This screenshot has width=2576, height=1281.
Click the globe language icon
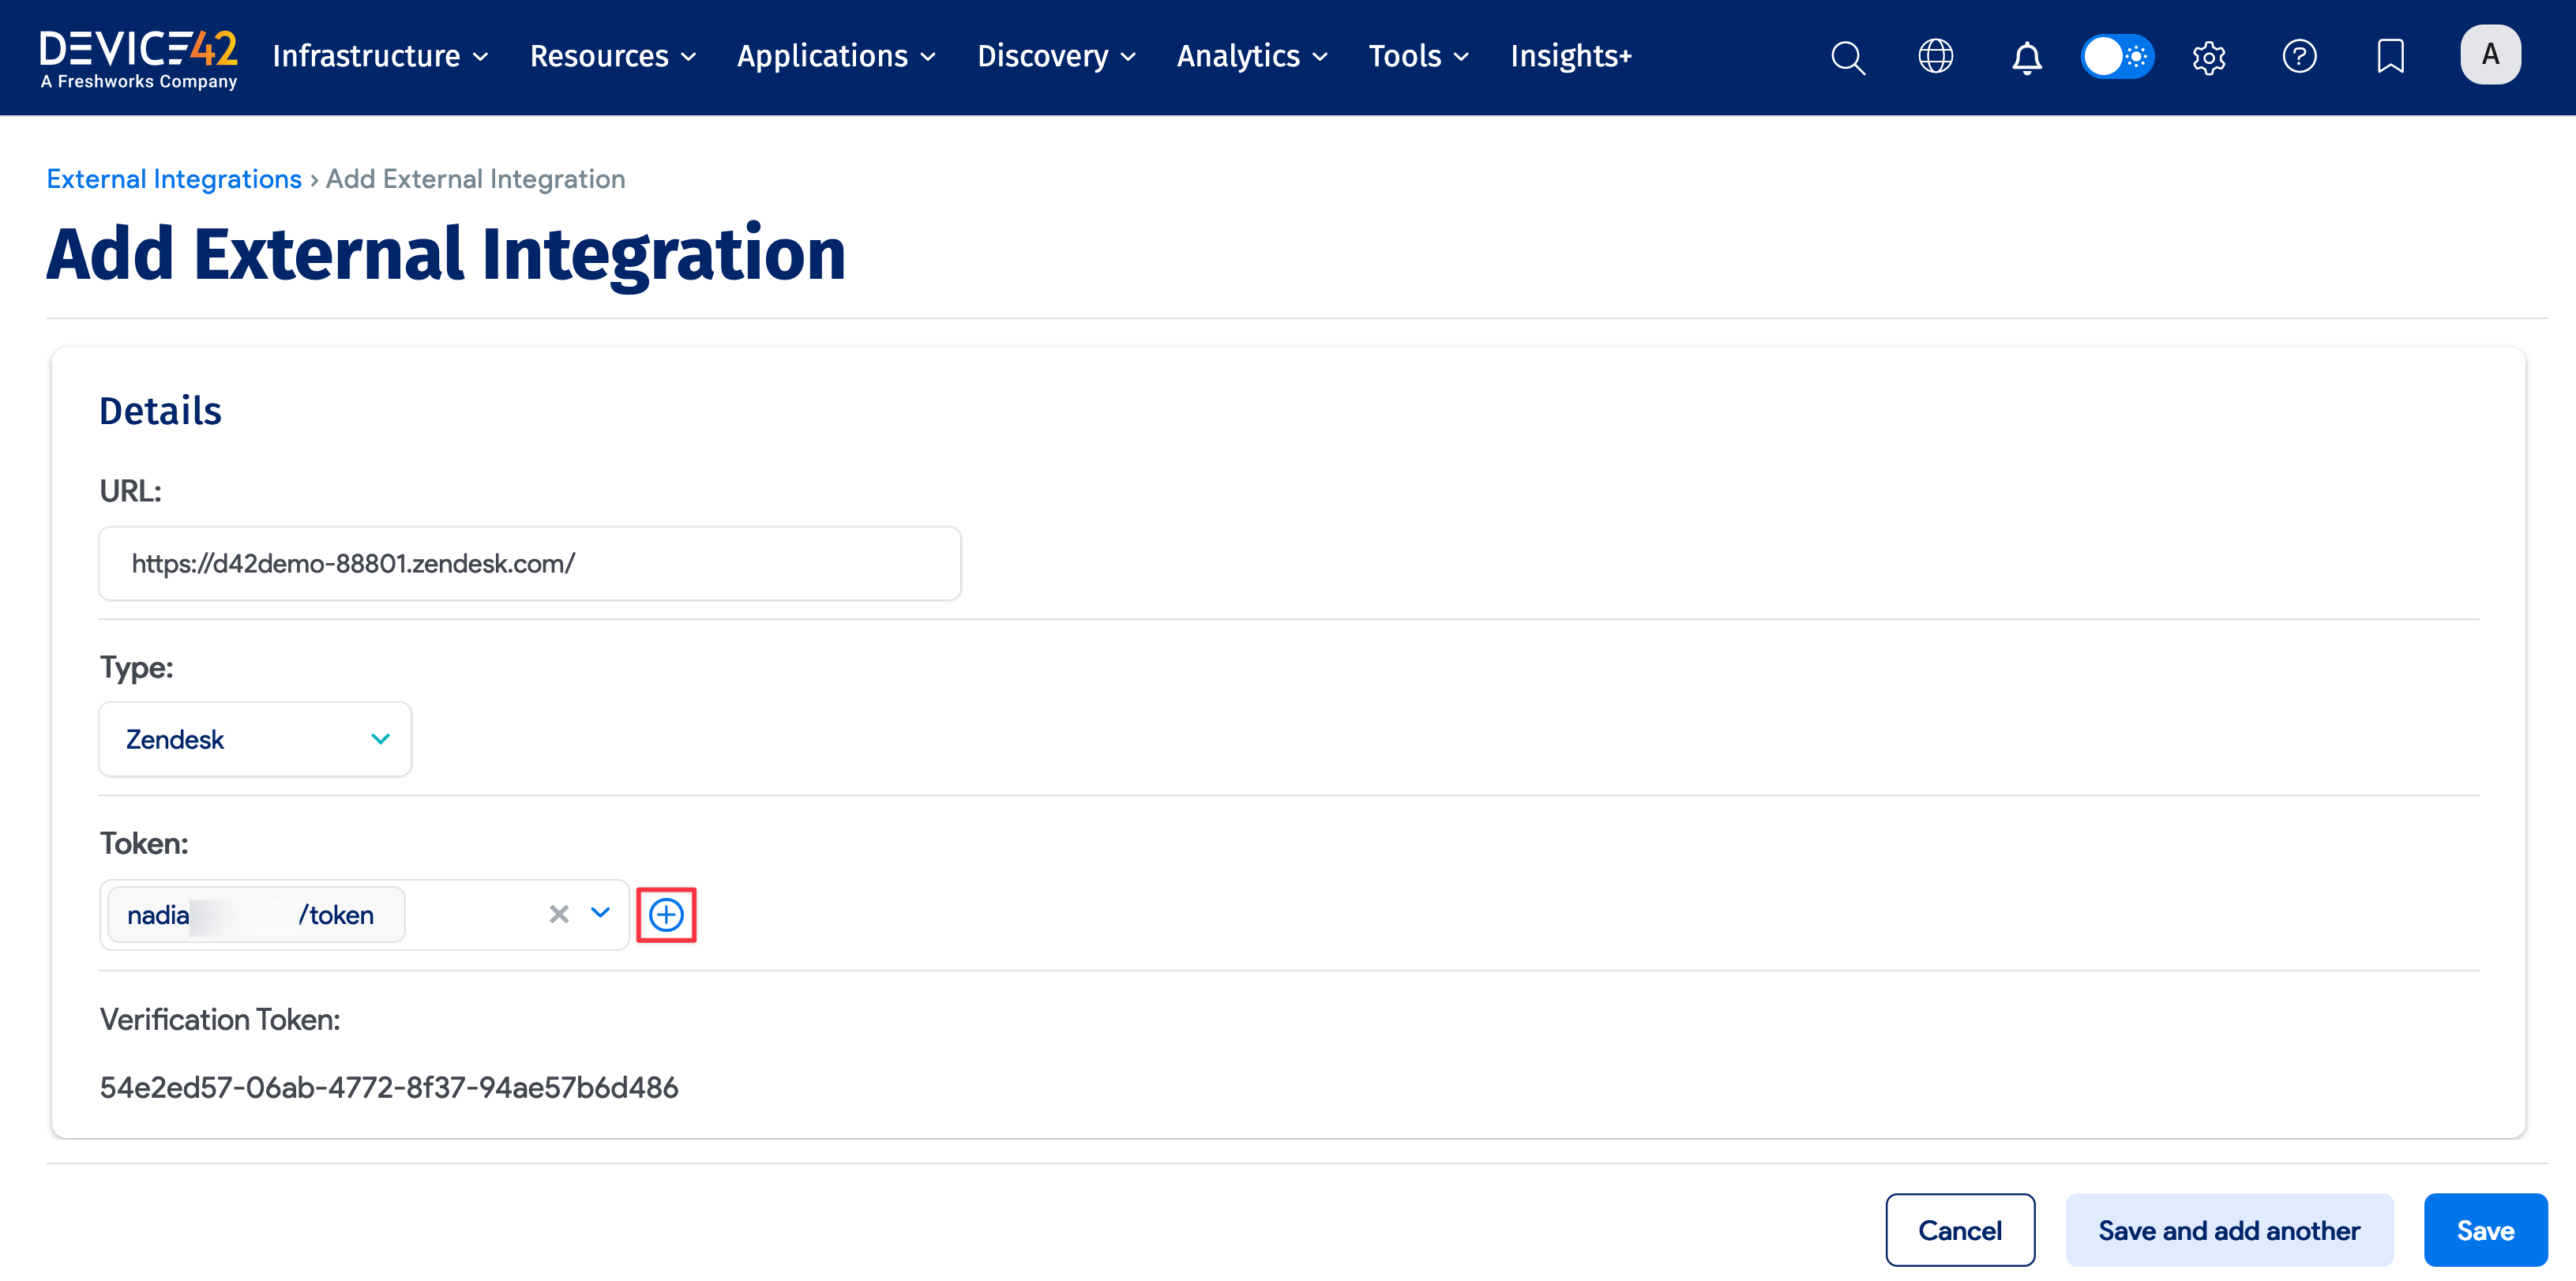[x=1935, y=57]
